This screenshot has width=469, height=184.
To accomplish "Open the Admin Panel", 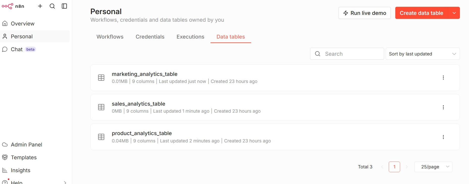I will 26,145.
